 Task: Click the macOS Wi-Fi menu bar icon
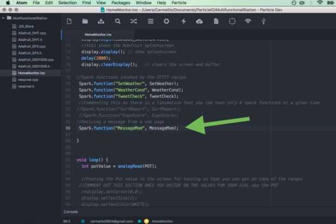[320, 3]
